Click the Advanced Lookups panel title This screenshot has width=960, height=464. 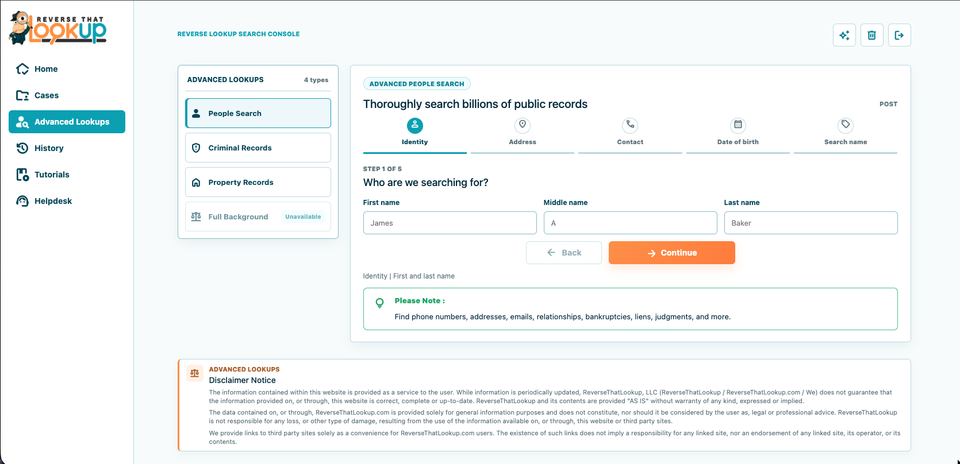coord(225,80)
